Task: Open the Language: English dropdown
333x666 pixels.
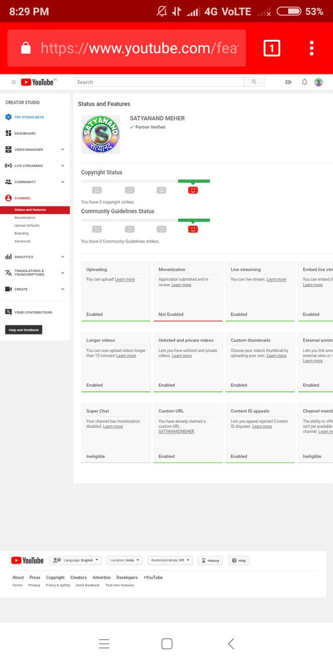Action: tap(75, 561)
